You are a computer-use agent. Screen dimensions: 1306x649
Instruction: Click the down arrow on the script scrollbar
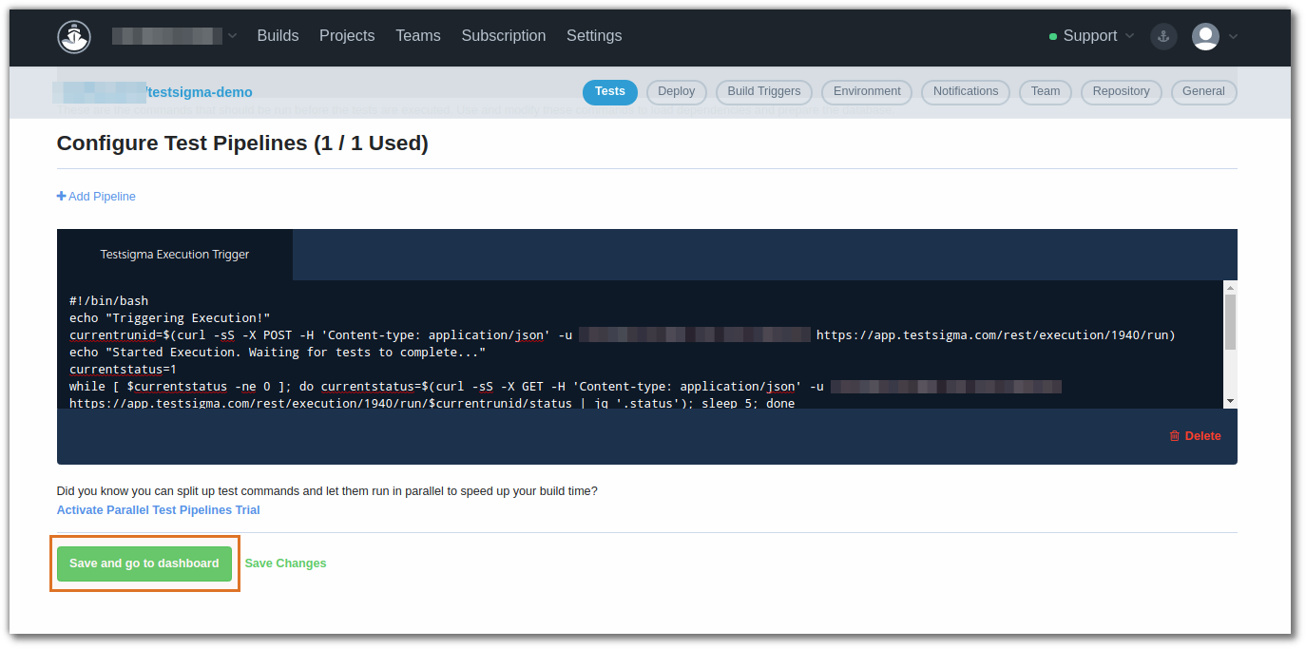click(1230, 399)
